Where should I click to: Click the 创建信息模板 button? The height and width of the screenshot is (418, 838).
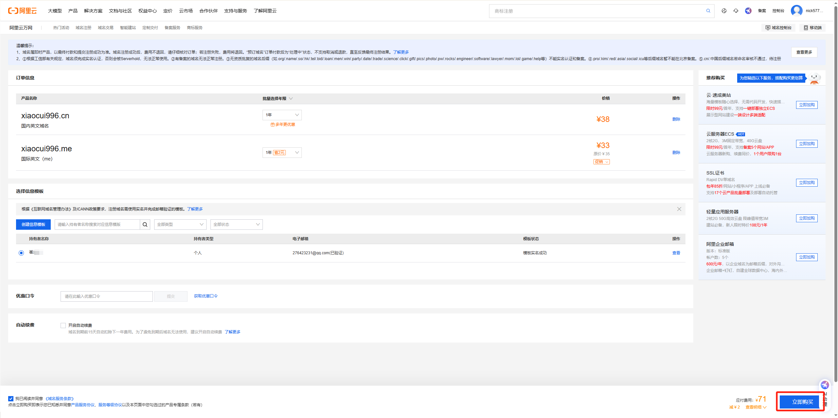(x=33, y=225)
